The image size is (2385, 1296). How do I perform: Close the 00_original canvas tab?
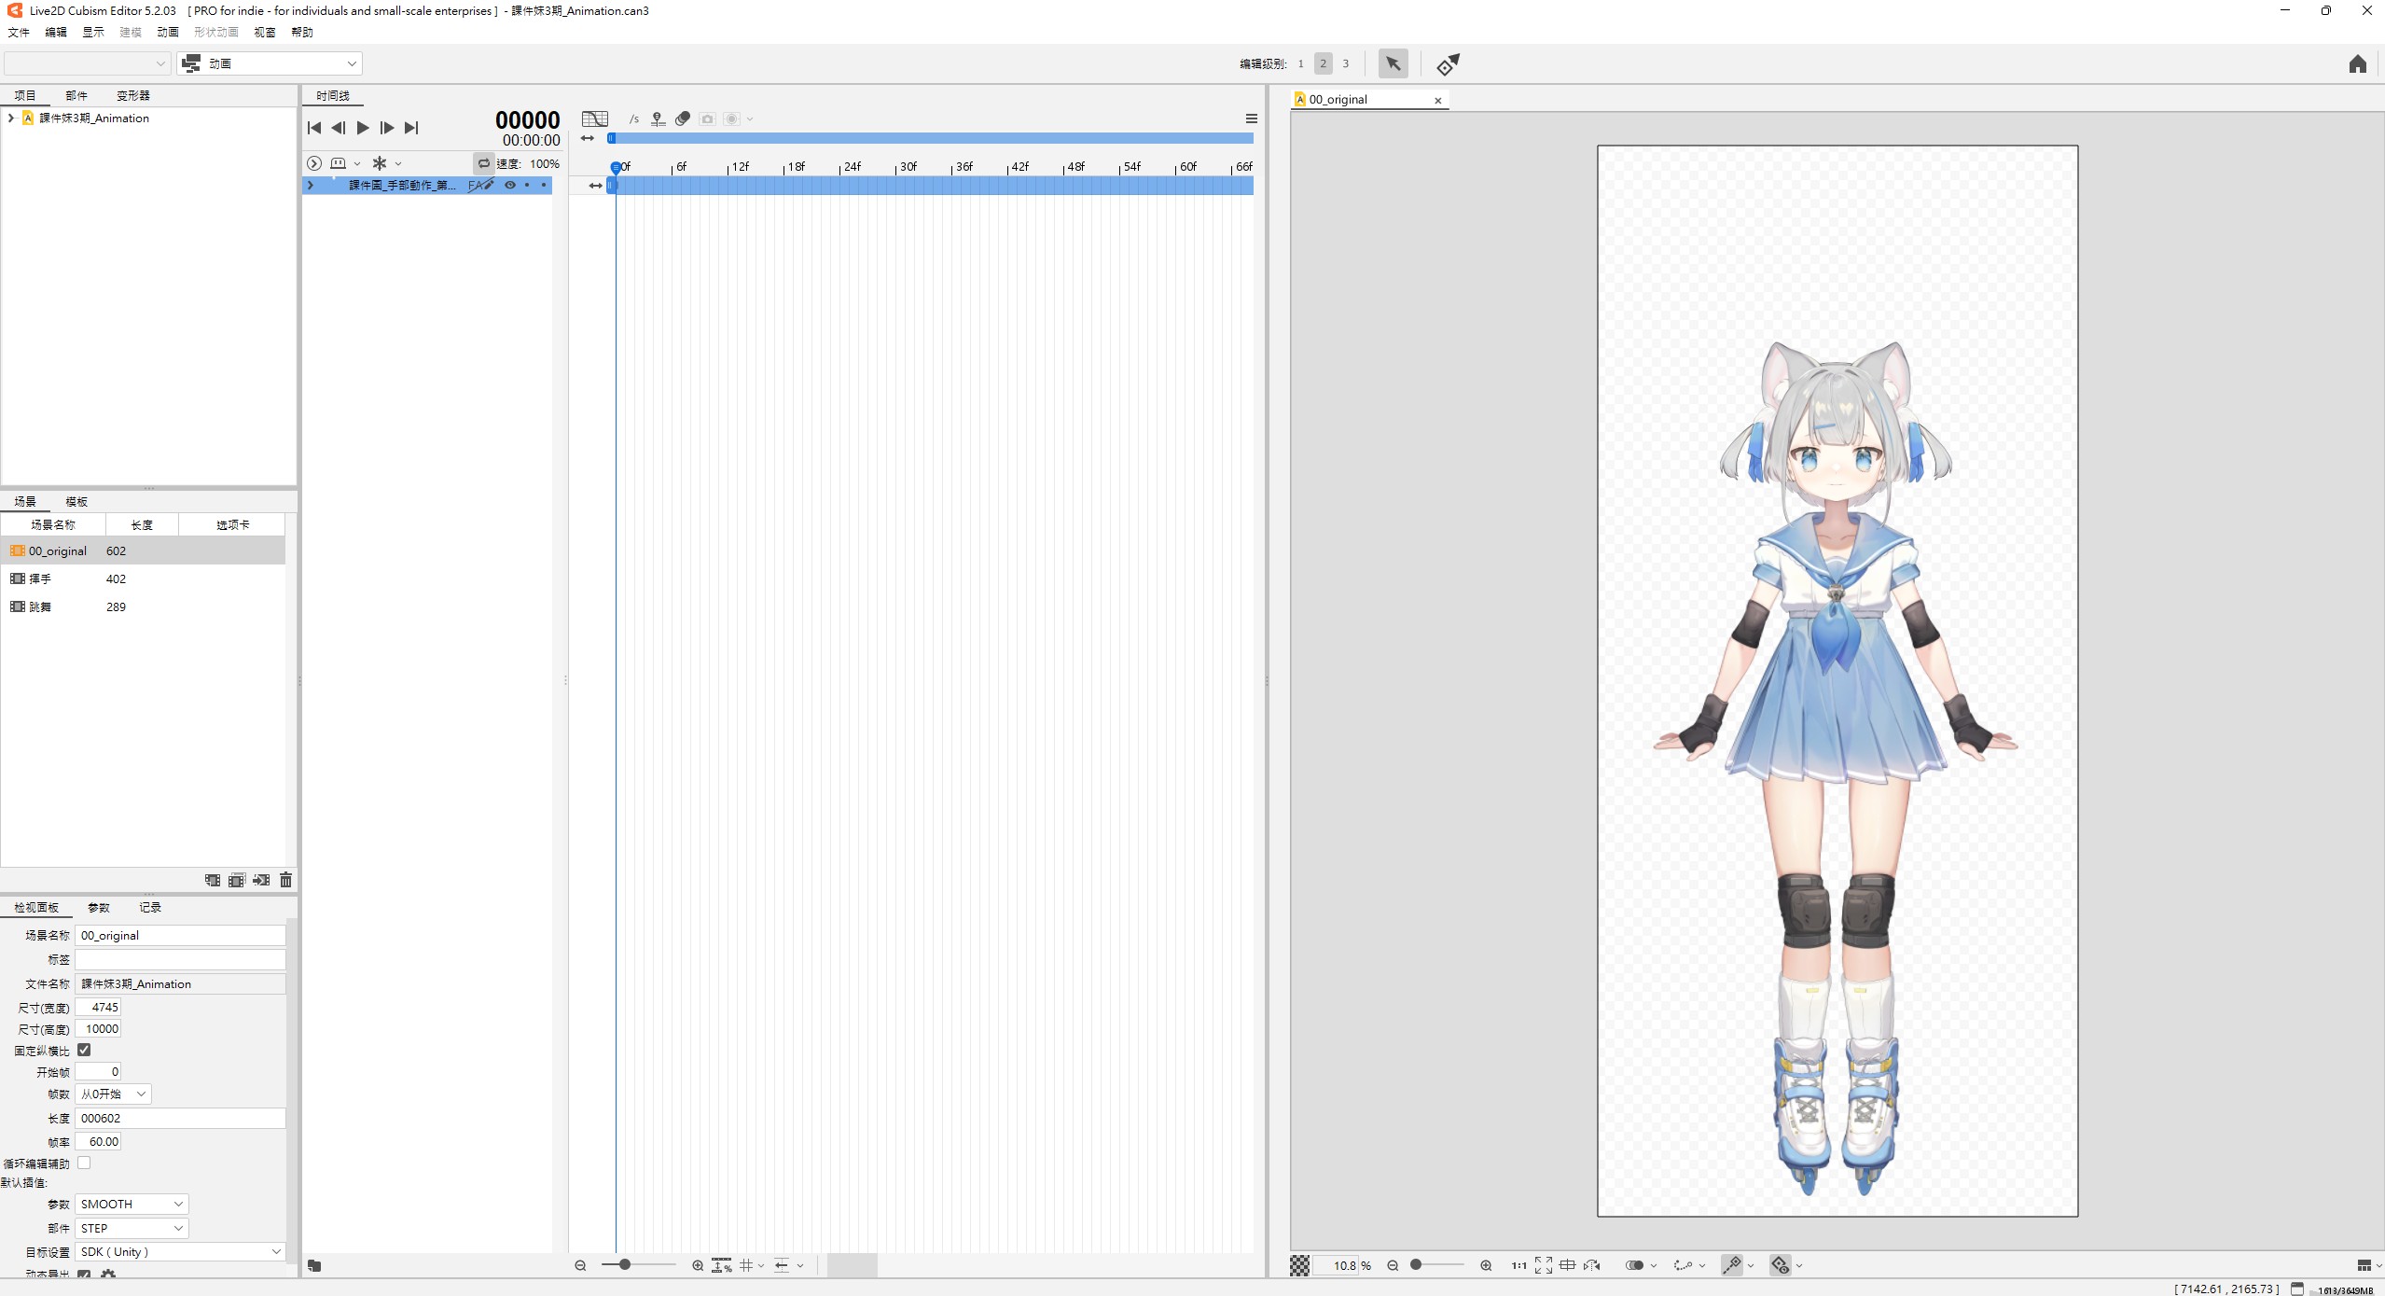[1437, 101]
